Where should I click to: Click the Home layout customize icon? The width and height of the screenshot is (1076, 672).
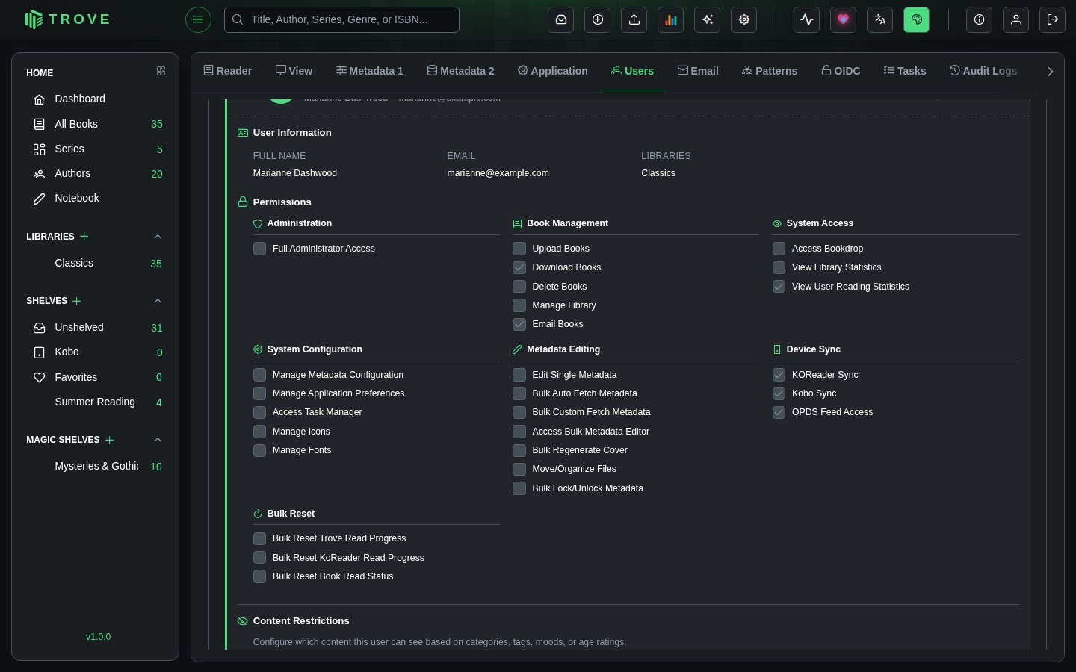[x=161, y=71]
